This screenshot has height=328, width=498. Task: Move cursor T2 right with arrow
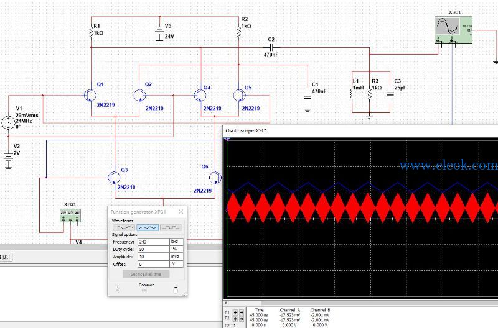coord(241,319)
